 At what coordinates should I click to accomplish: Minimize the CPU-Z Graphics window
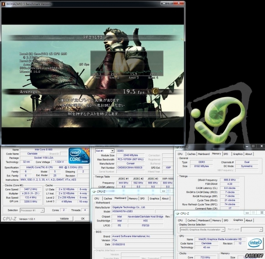coord(247,213)
